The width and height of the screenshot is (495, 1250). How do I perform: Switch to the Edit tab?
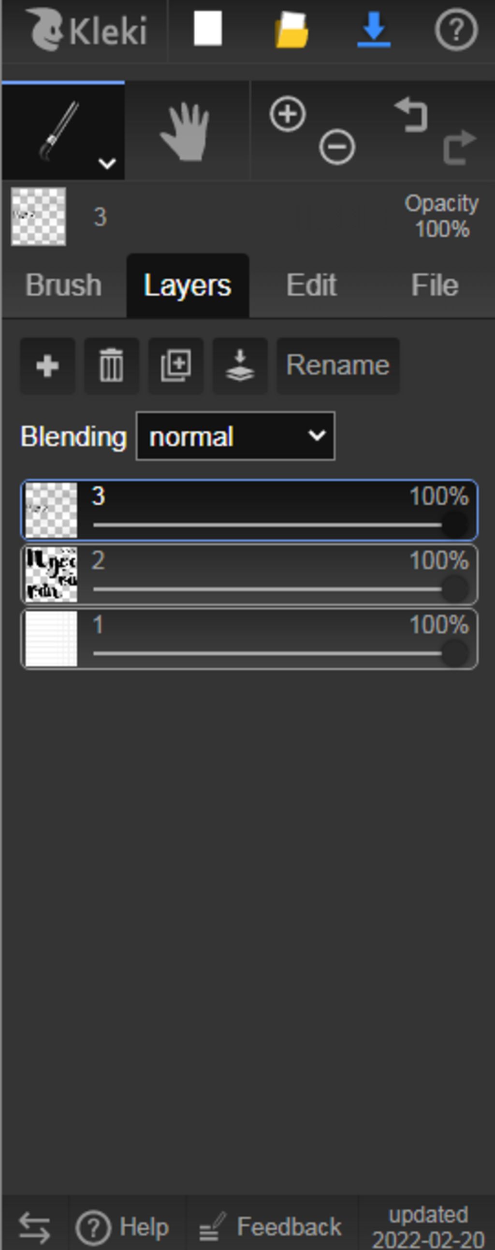[x=311, y=285]
